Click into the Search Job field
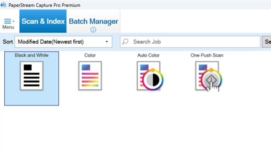The height and width of the screenshot is (154, 271). pos(190,42)
